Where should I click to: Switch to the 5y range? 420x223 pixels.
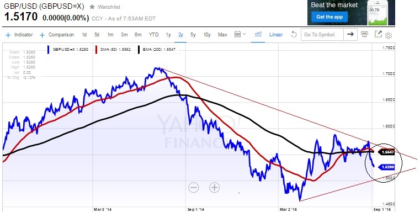click(193, 35)
